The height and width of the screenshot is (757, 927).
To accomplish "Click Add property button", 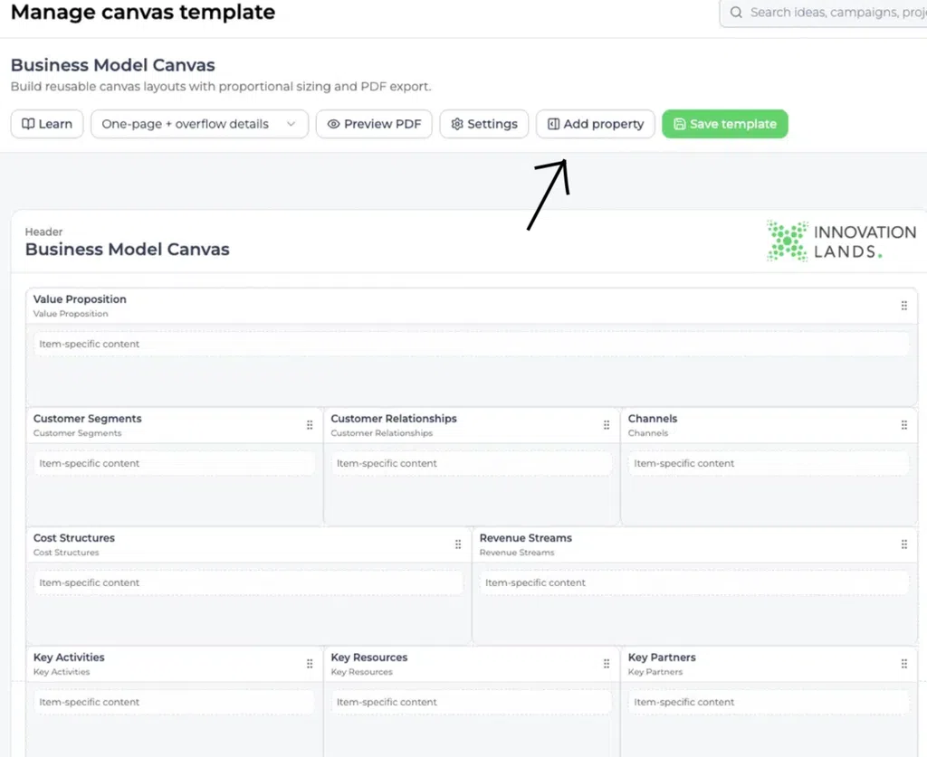I will [x=596, y=124].
